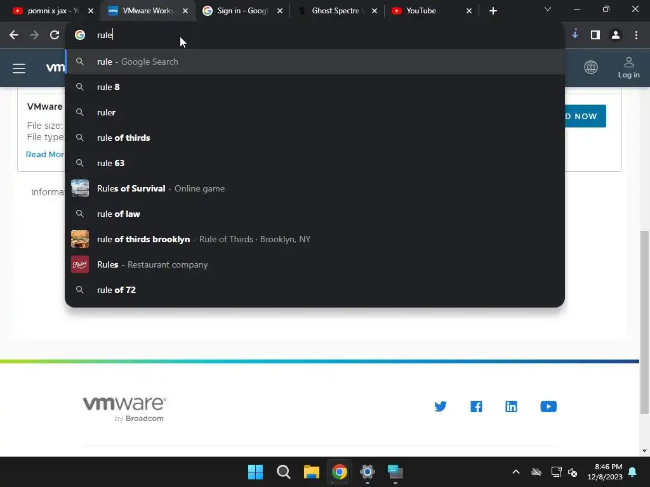Choose the 'rule of 72' suggestion
The height and width of the screenshot is (487, 650).
click(315, 290)
